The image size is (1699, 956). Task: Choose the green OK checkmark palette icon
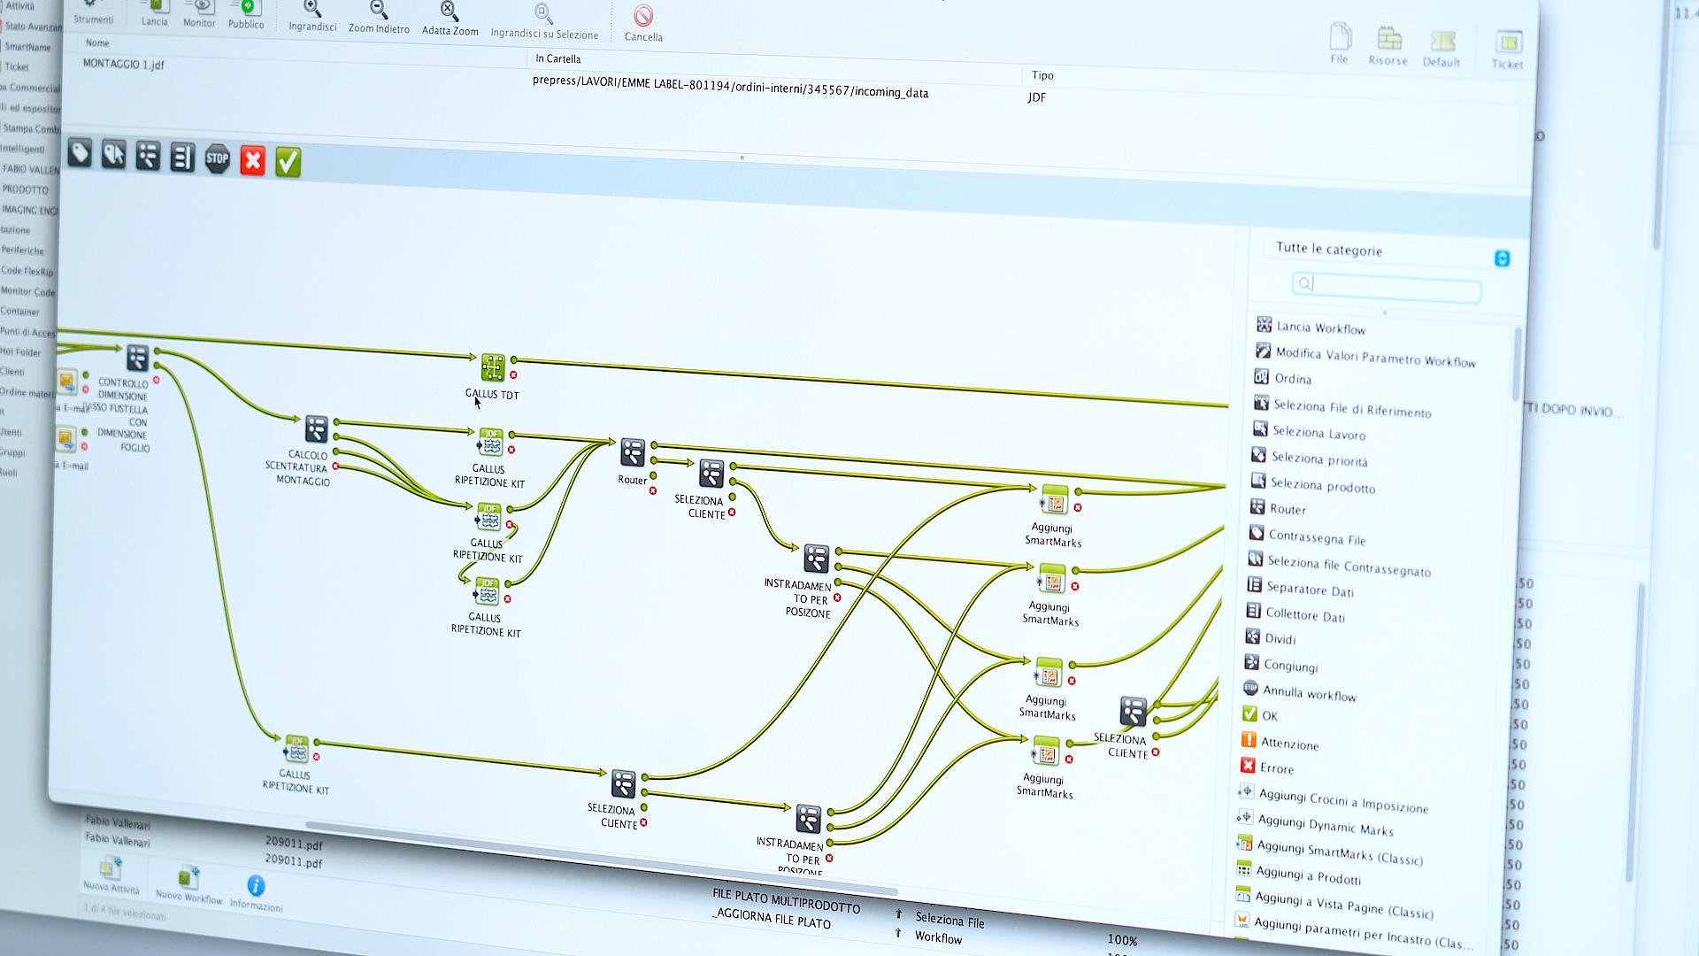288,161
